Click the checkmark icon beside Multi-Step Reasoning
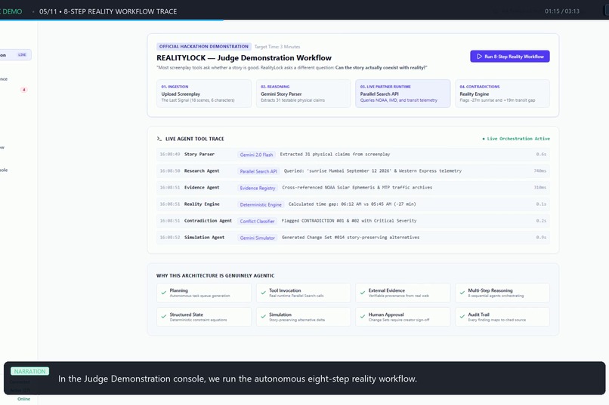 click(x=462, y=293)
